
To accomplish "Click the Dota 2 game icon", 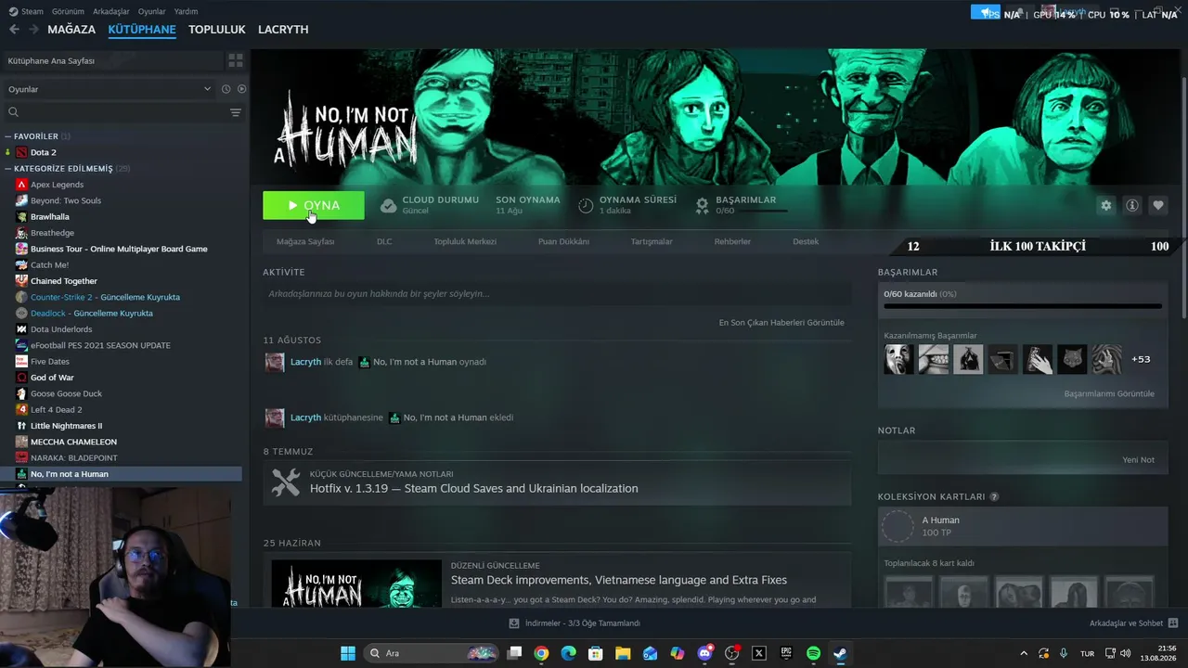I will (x=21, y=152).
